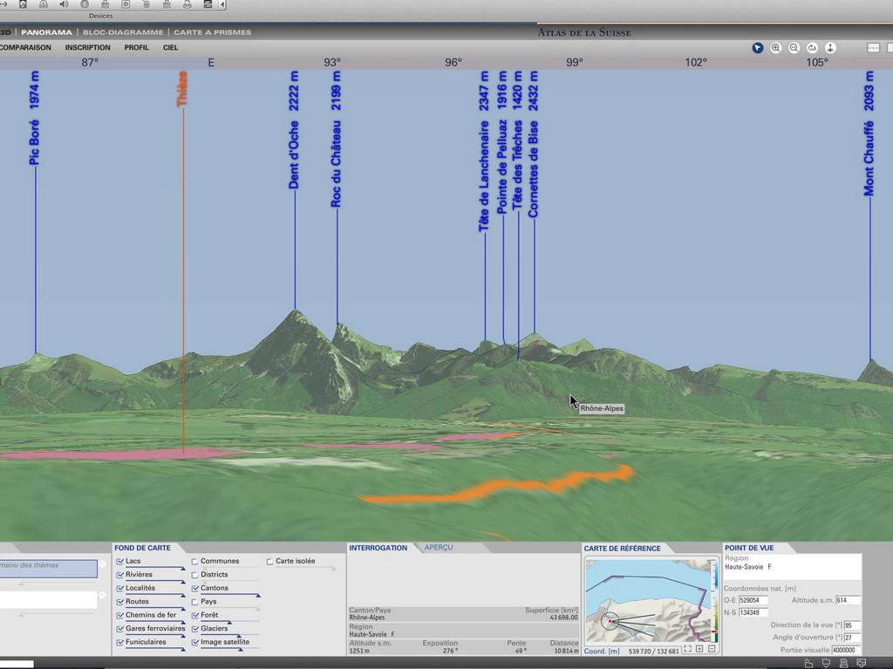Select the viewpoint placement tool

coord(830,48)
